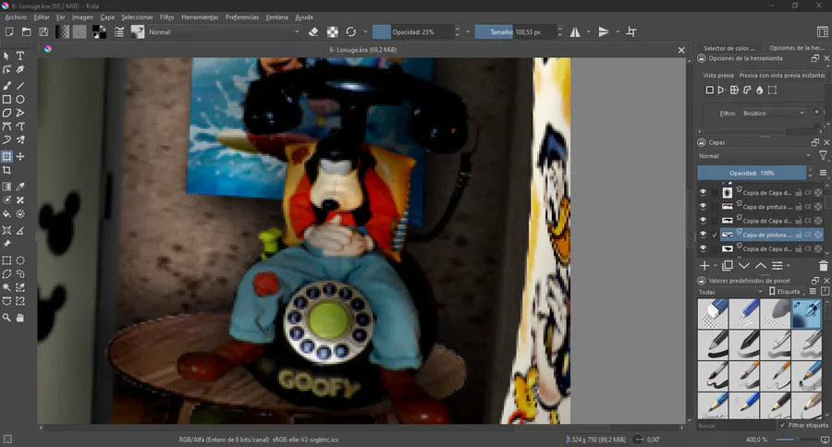The width and height of the screenshot is (832, 447).
Task: Select the Select Shapes arrow tool
Action: click(x=6, y=55)
